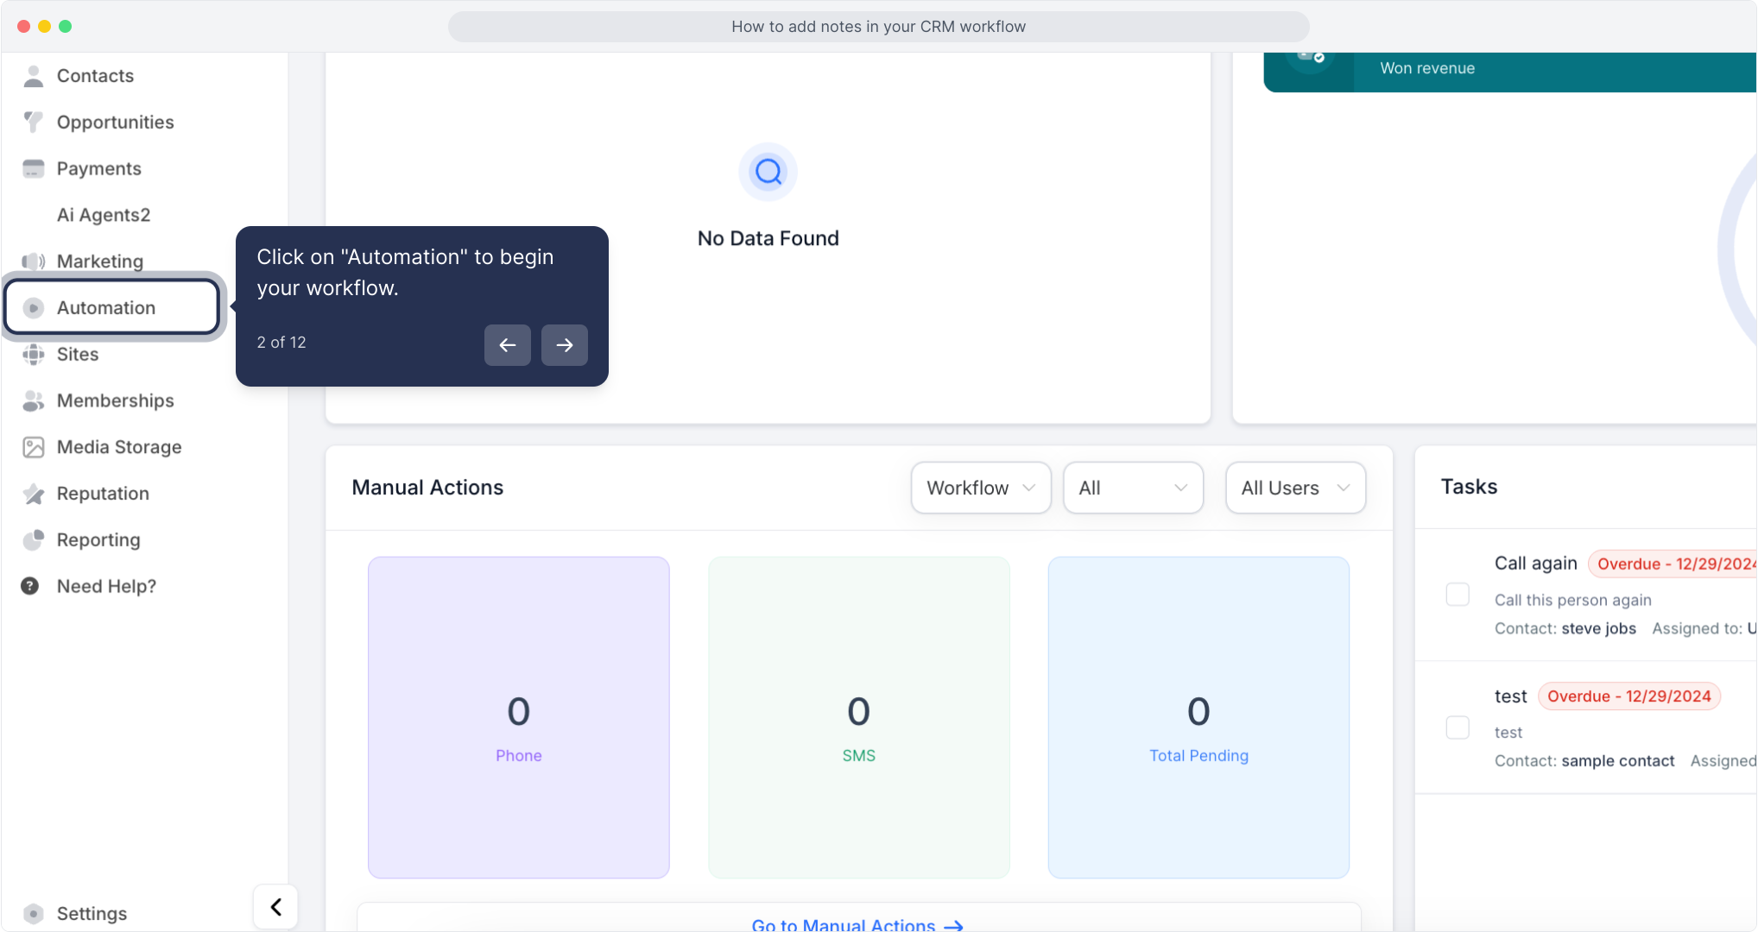Click the Reporting pie chart icon
This screenshot has height=932, width=1758.
[33, 540]
